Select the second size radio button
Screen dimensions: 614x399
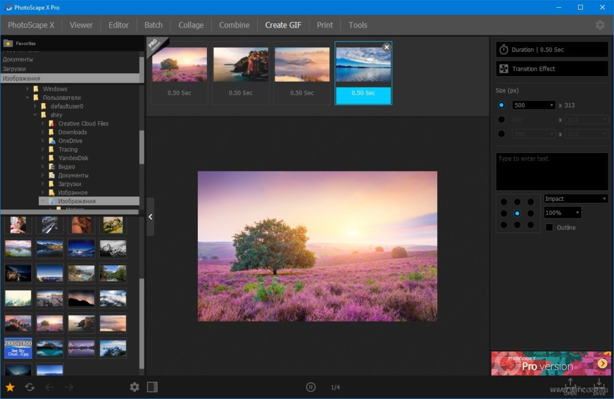[501, 119]
